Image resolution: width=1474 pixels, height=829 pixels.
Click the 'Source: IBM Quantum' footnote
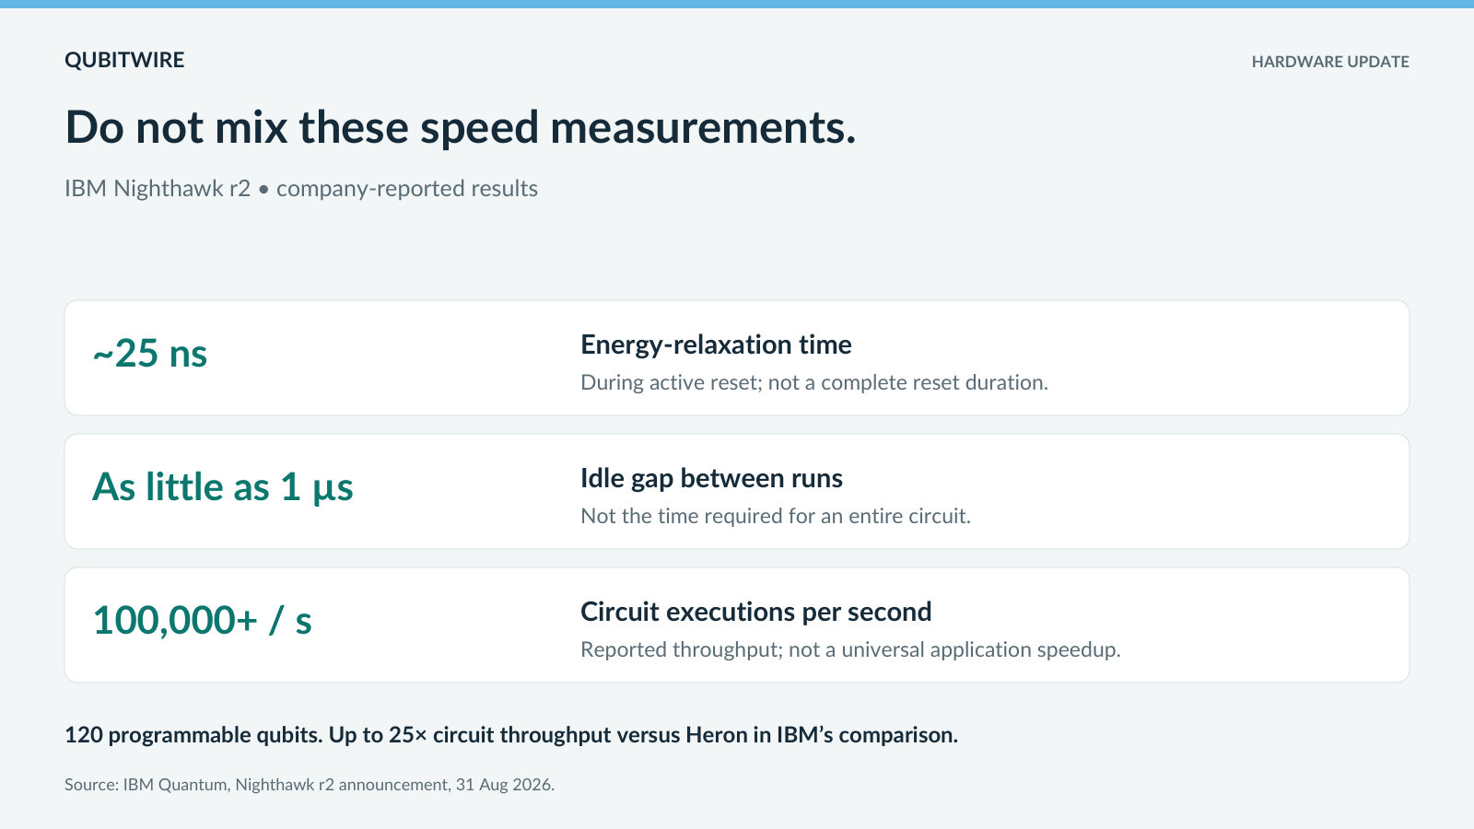tap(310, 785)
